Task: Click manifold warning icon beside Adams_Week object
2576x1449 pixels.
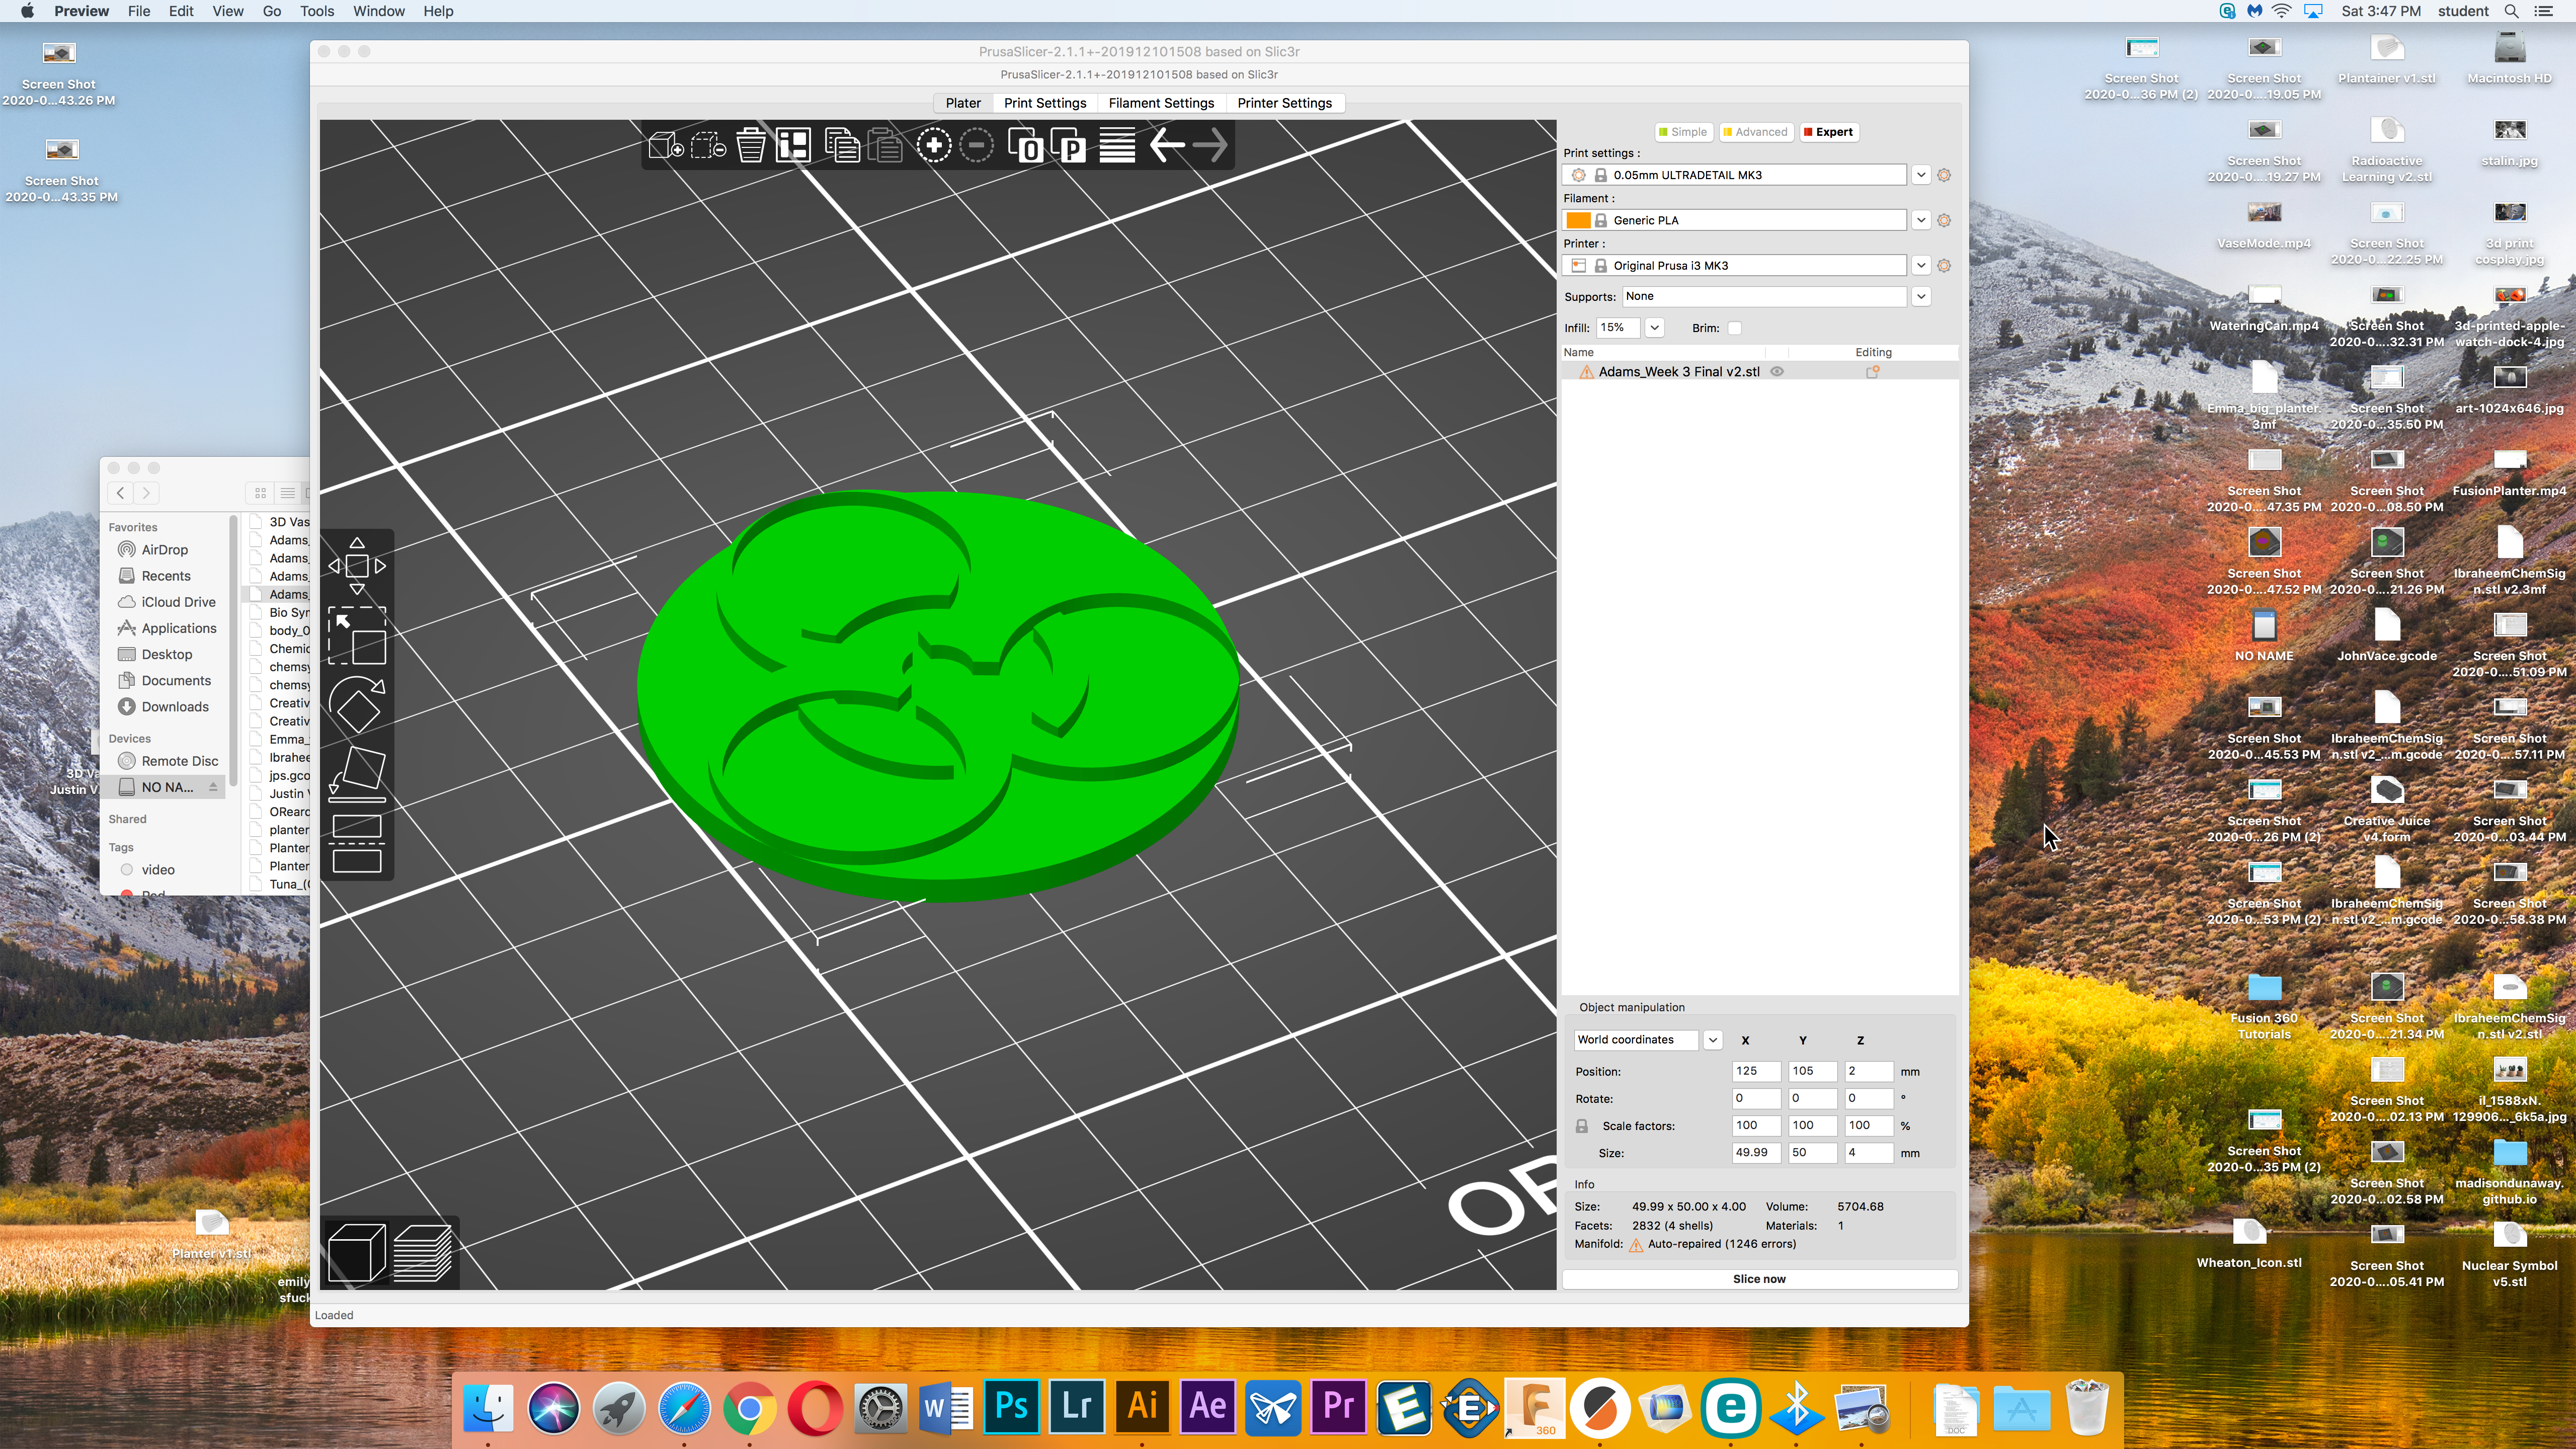Action: tap(1587, 372)
